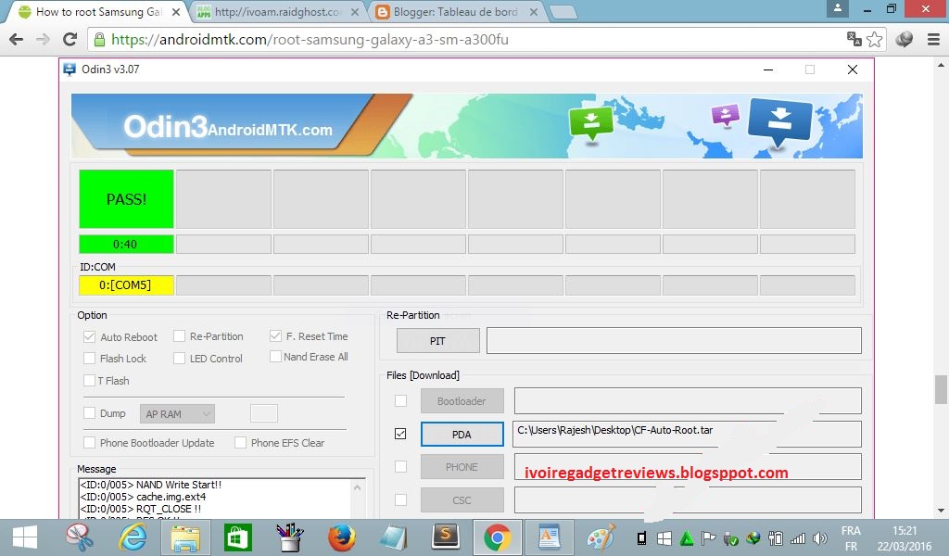
Task: Click the page's vertical scrollbar thumb
Action: pyautogui.click(x=940, y=389)
